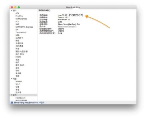Viewport: 146px width, 118px height.
Task: Choose the SAS hardware item
Action: (x=17, y=24)
